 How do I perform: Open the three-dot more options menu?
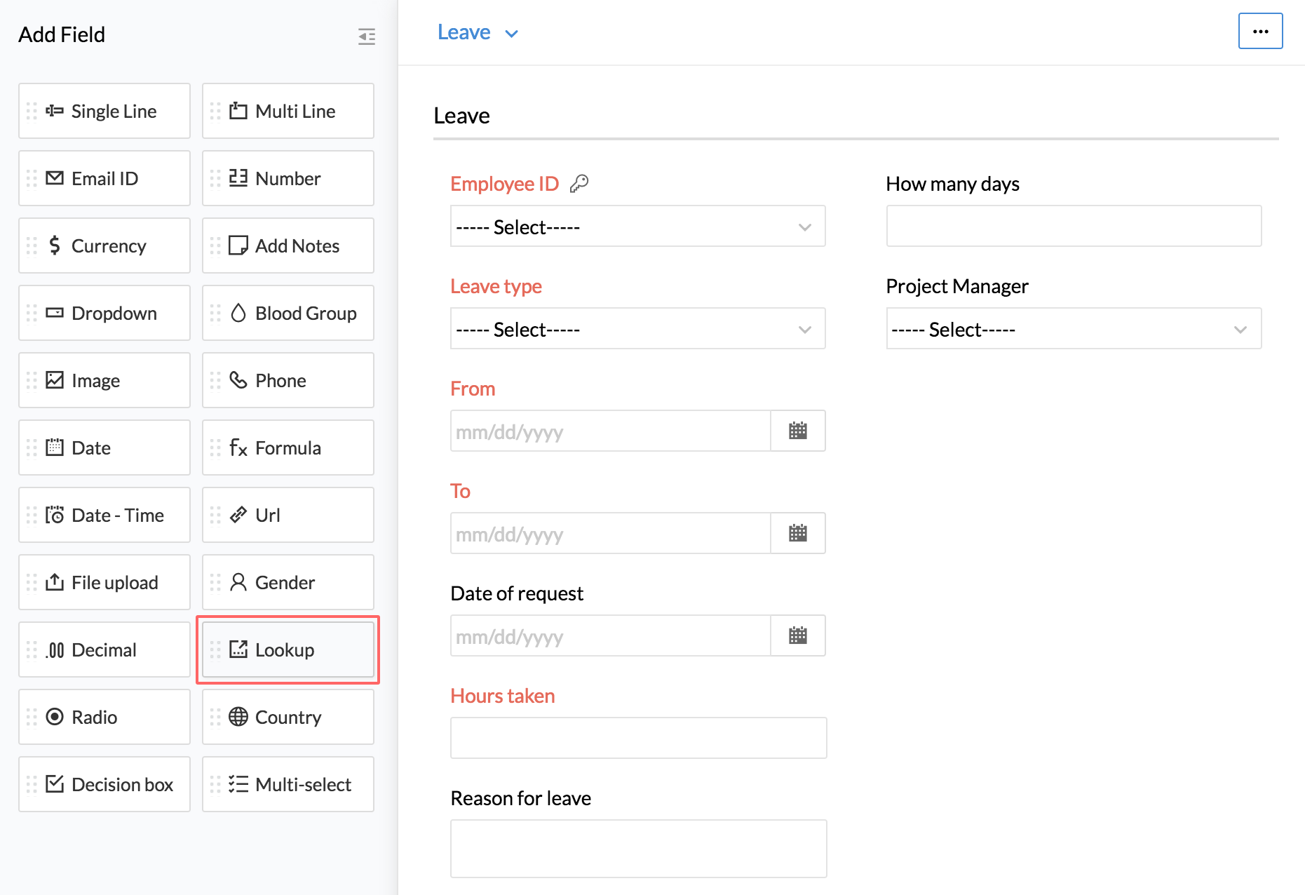coord(1260,32)
